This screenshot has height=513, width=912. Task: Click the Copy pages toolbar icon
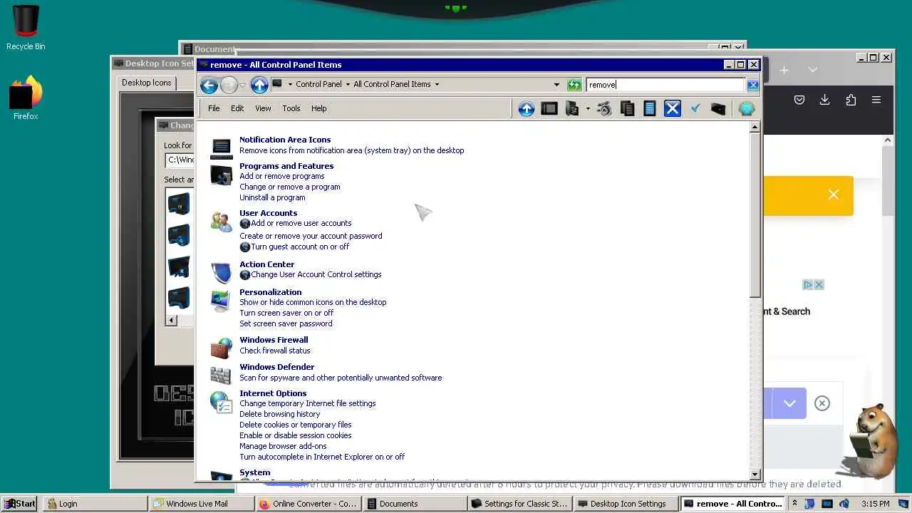627,108
